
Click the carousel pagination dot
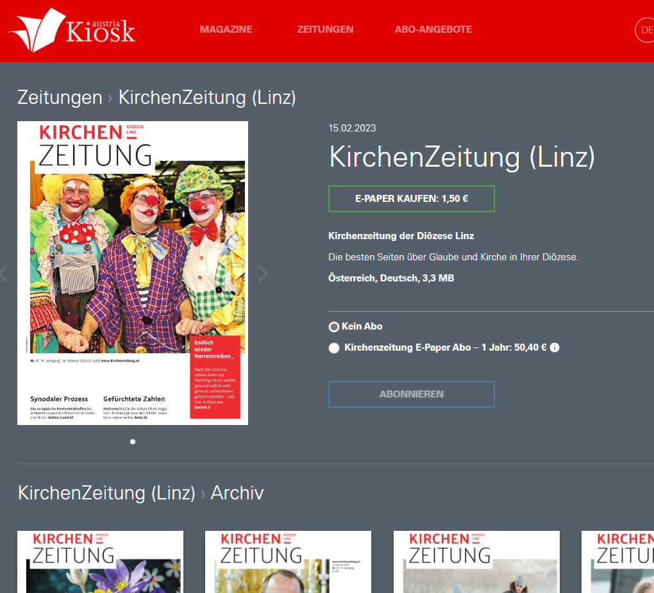pos(133,441)
